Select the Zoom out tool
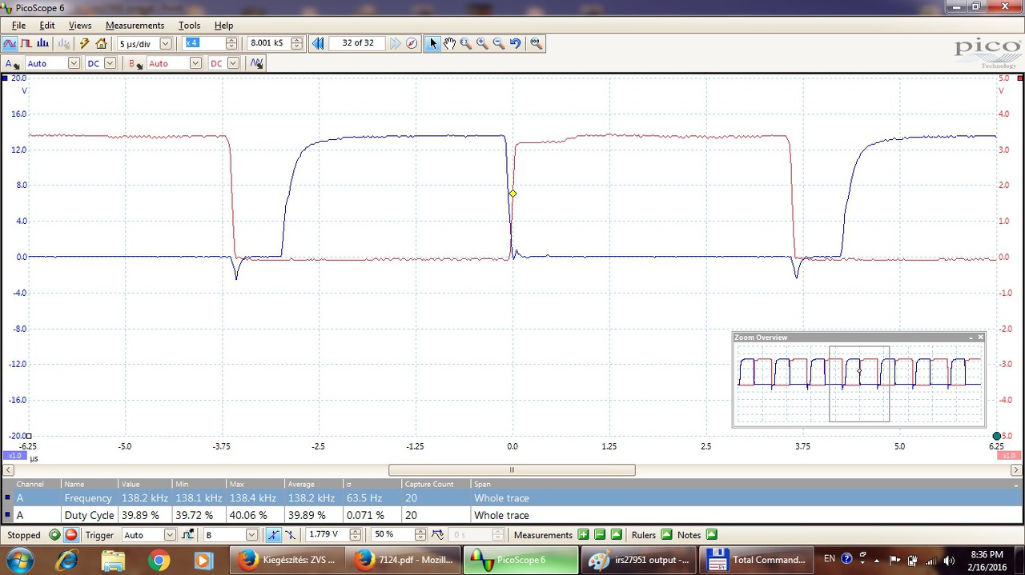Image resolution: width=1025 pixels, height=575 pixels. point(499,43)
